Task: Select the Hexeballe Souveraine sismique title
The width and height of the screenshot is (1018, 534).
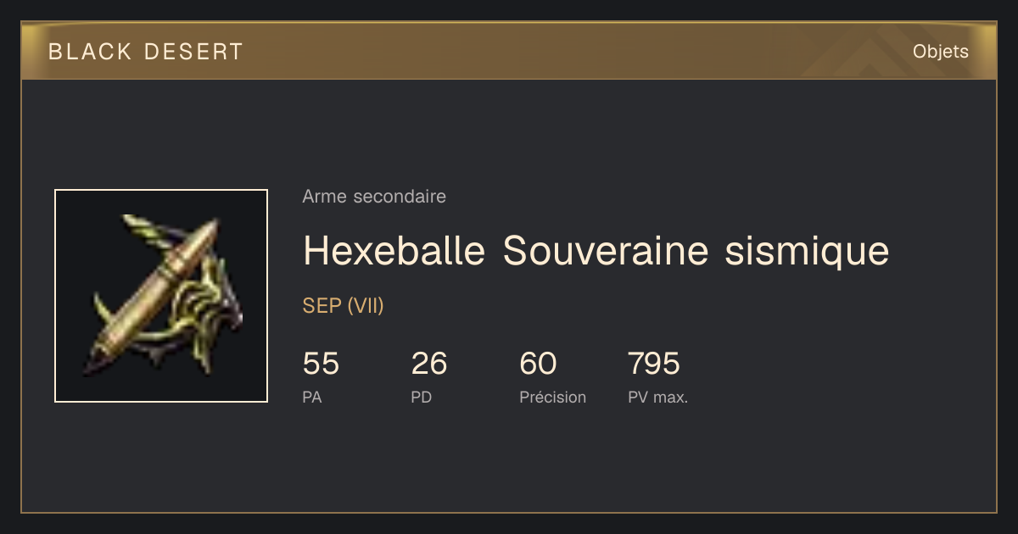Action: coord(596,252)
